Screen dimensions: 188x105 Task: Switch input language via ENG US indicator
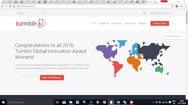[174, 102]
